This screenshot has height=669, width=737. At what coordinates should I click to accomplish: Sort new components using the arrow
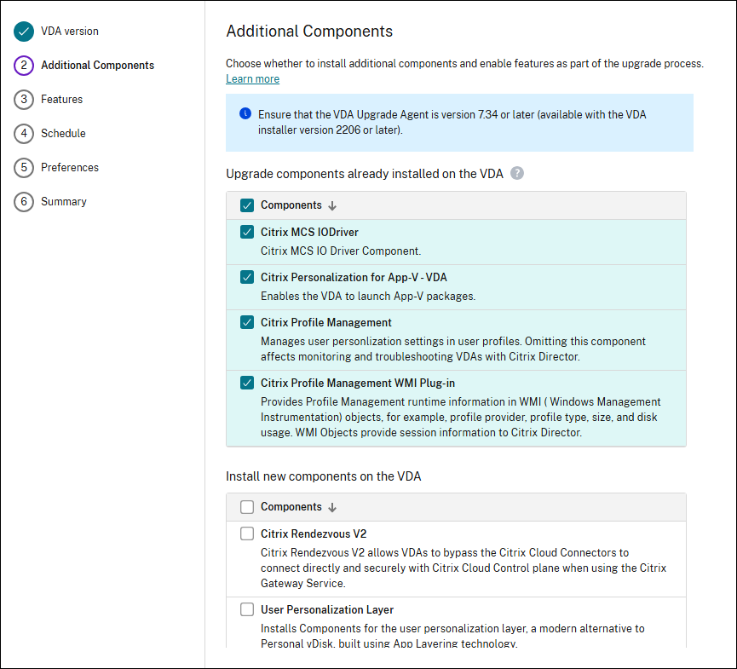(x=332, y=507)
